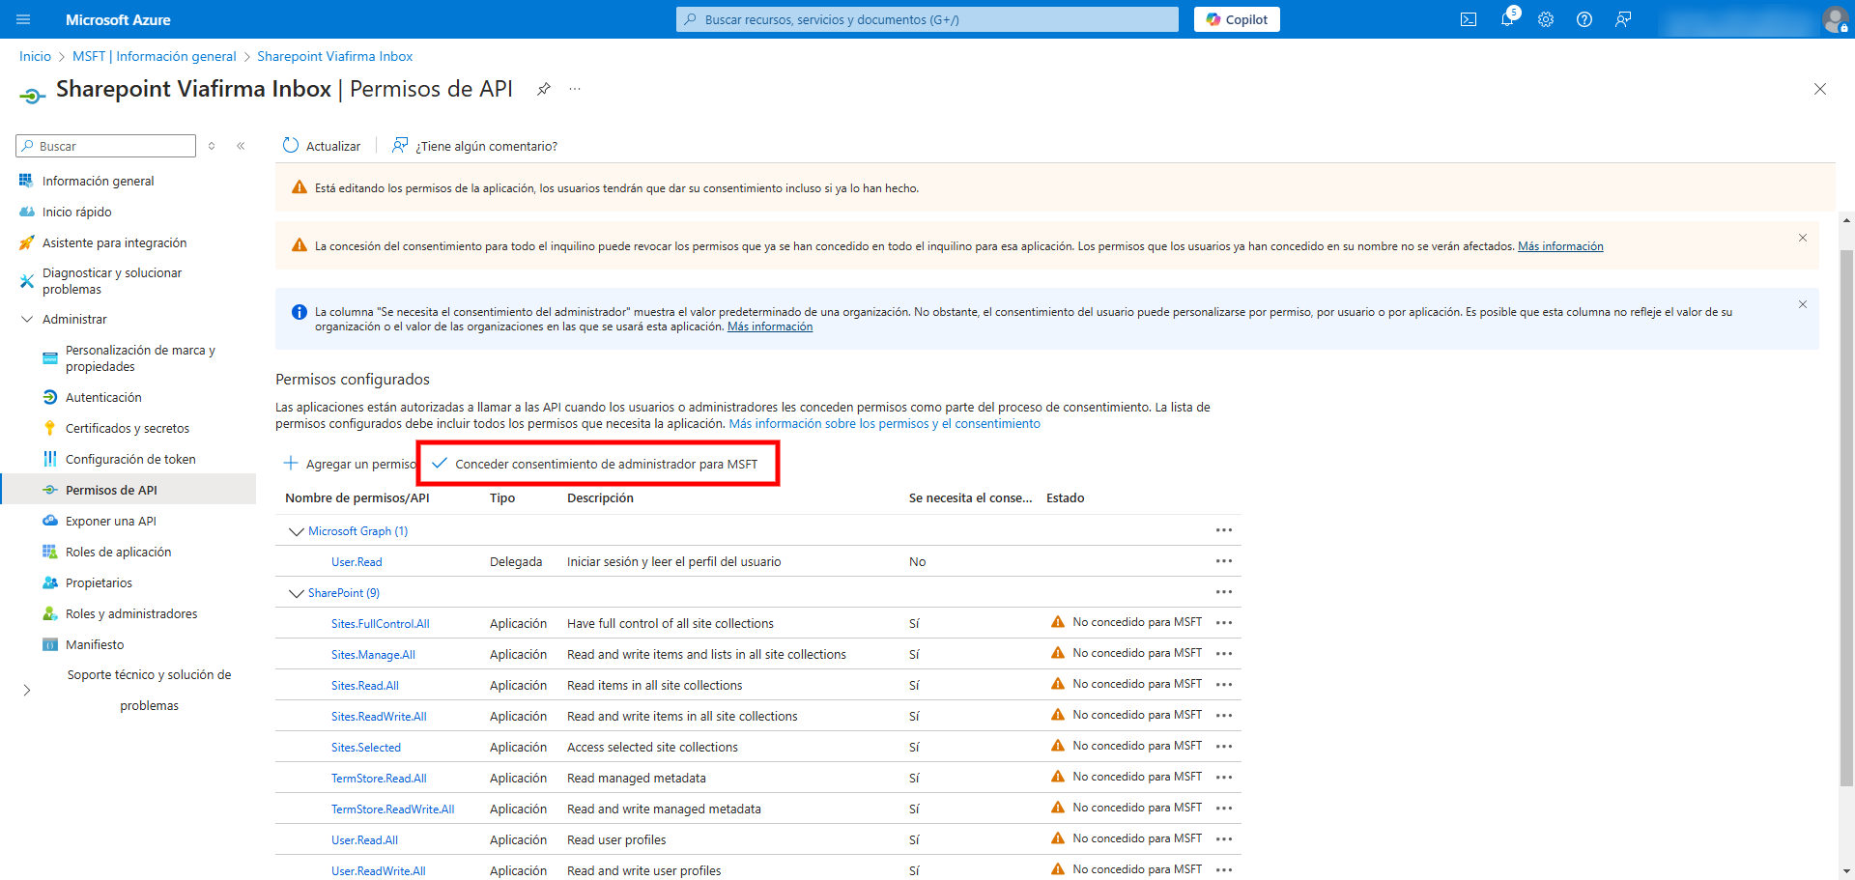Click the sidebar Buscar search field
The image size is (1855, 880).
coord(106,146)
